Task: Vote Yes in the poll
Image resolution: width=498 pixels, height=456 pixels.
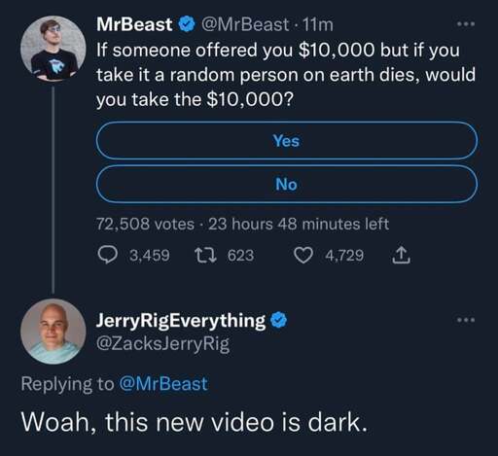Action: point(286,140)
